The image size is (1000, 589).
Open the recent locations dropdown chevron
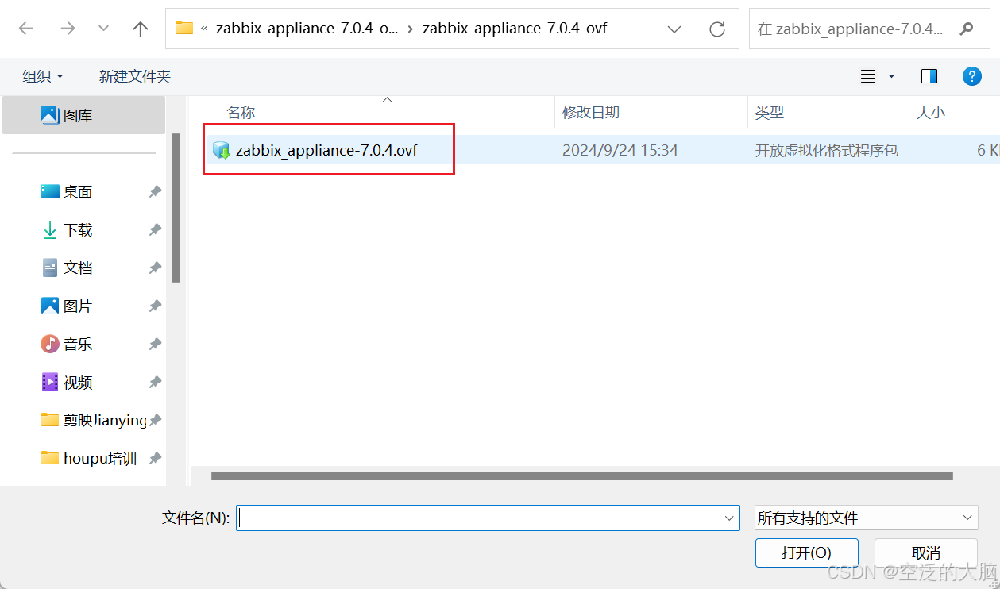click(103, 29)
